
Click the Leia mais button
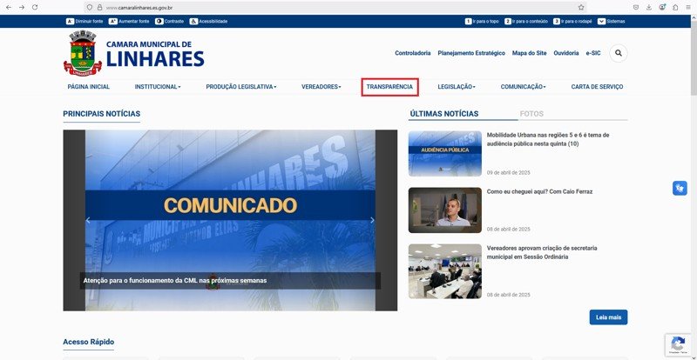tap(608, 317)
